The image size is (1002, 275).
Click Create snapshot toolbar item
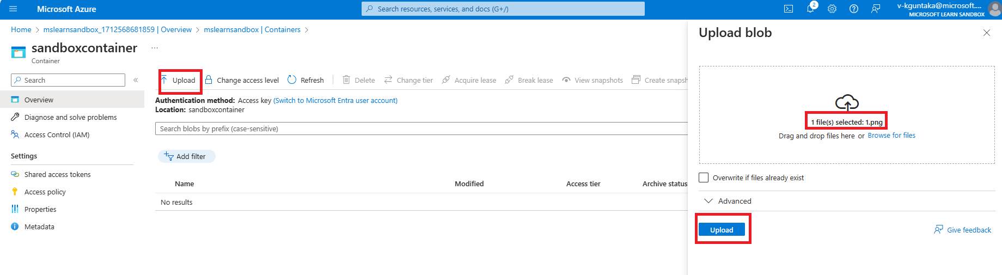[x=659, y=81]
